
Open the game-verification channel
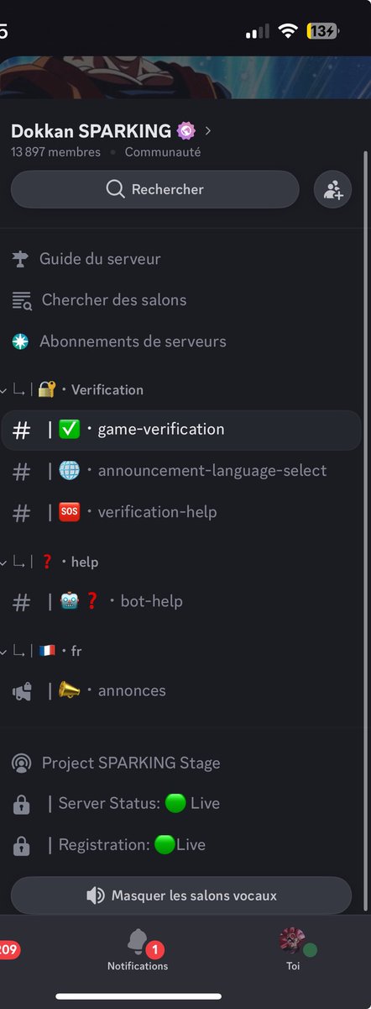(180, 430)
